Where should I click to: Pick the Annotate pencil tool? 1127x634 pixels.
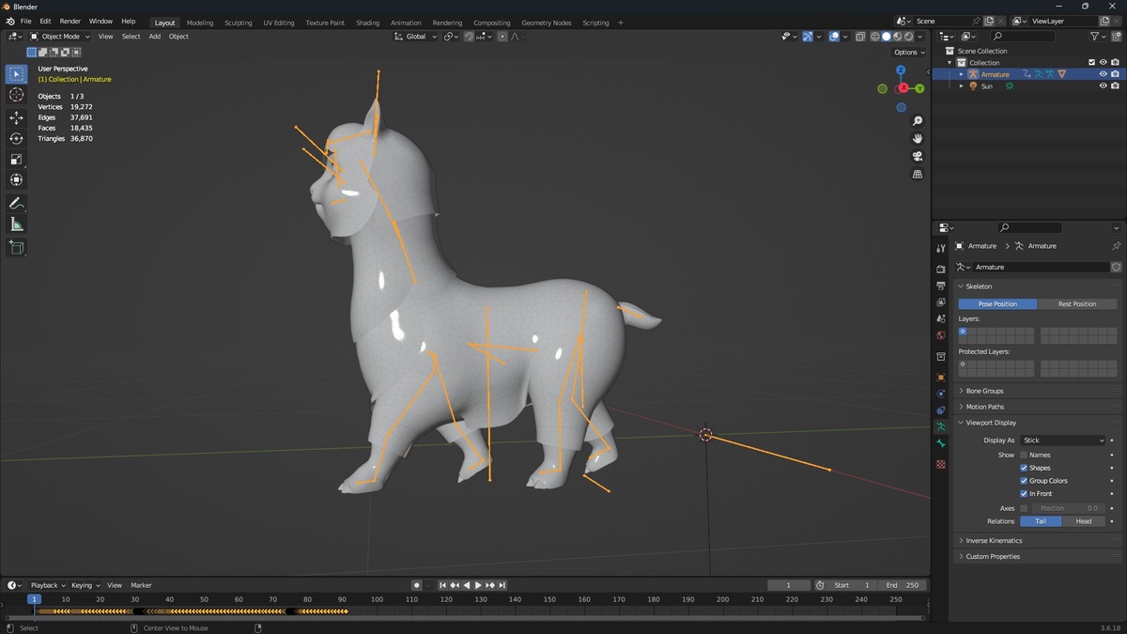(16, 203)
